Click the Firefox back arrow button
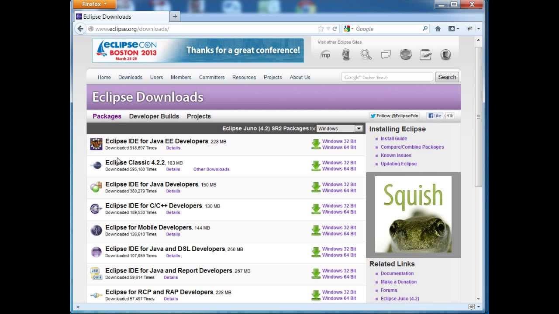Viewport: 559px width, 314px height. pos(80,29)
